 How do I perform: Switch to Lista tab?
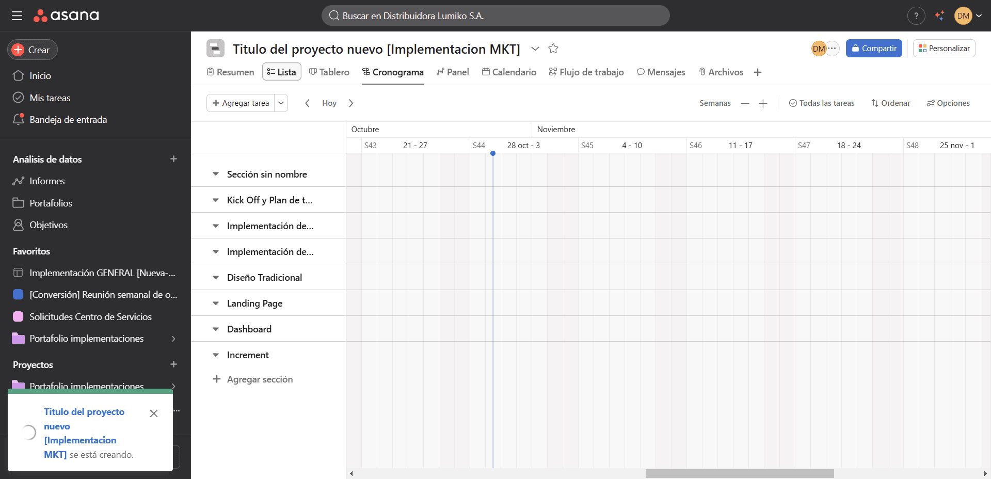tap(282, 72)
